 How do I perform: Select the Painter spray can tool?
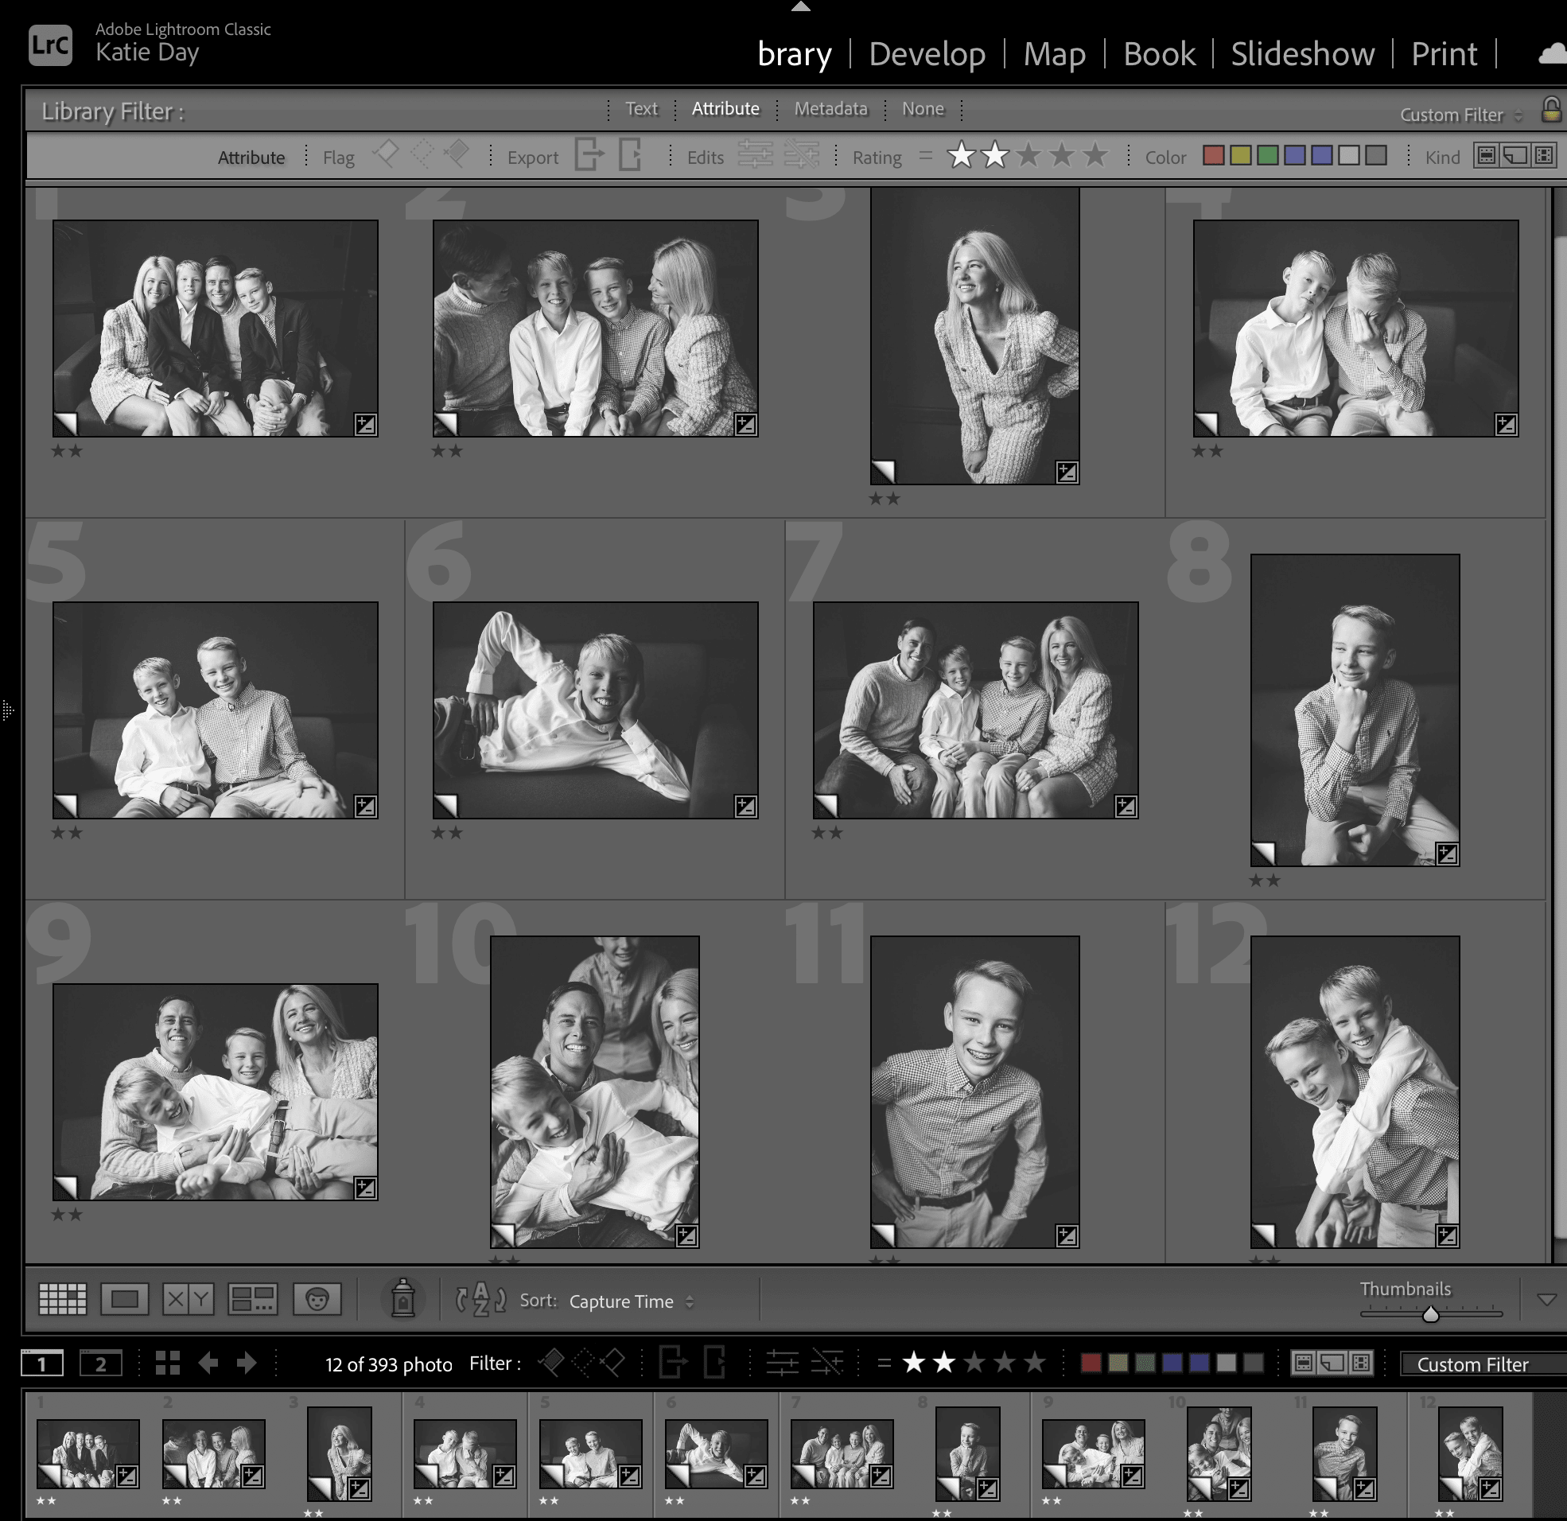coord(402,1298)
